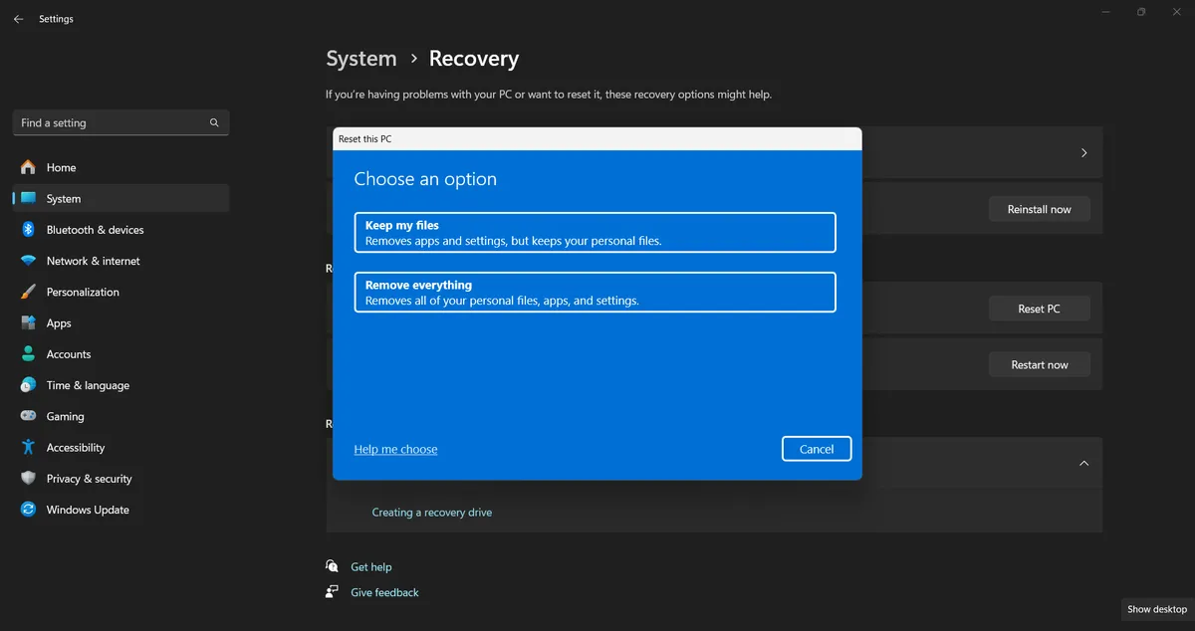Click the Restart now button
1195x631 pixels.
(x=1040, y=364)
